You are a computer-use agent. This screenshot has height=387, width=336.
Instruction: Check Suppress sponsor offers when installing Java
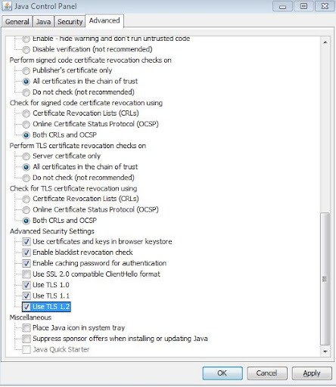coord(26,339)
